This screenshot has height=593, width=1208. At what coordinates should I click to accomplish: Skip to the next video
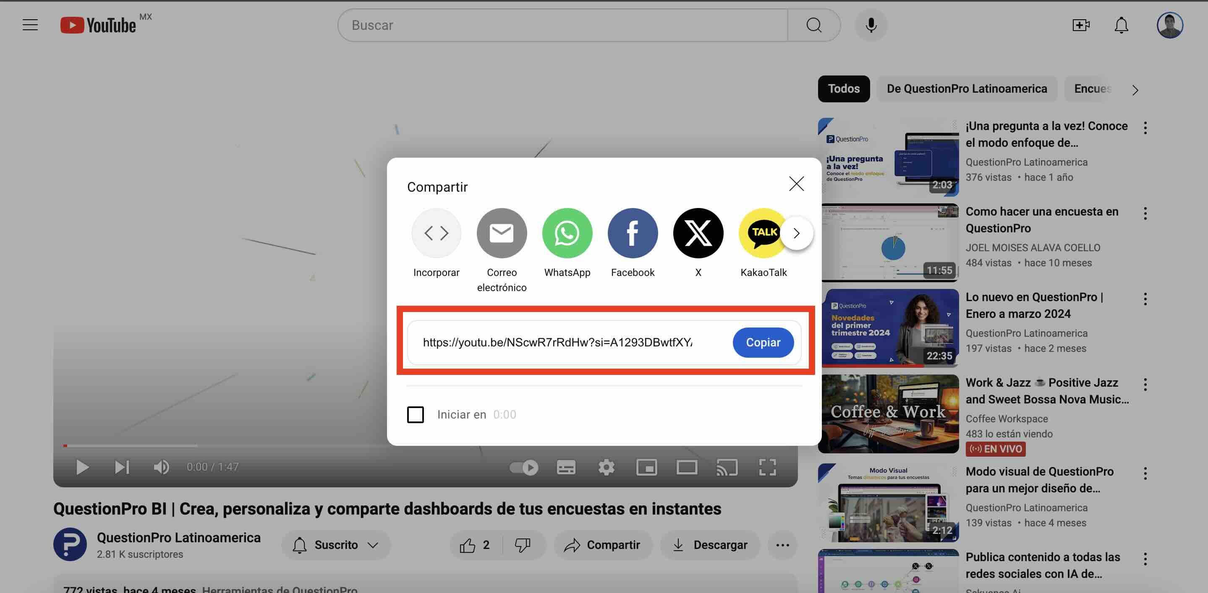click(x=122, y=467)
